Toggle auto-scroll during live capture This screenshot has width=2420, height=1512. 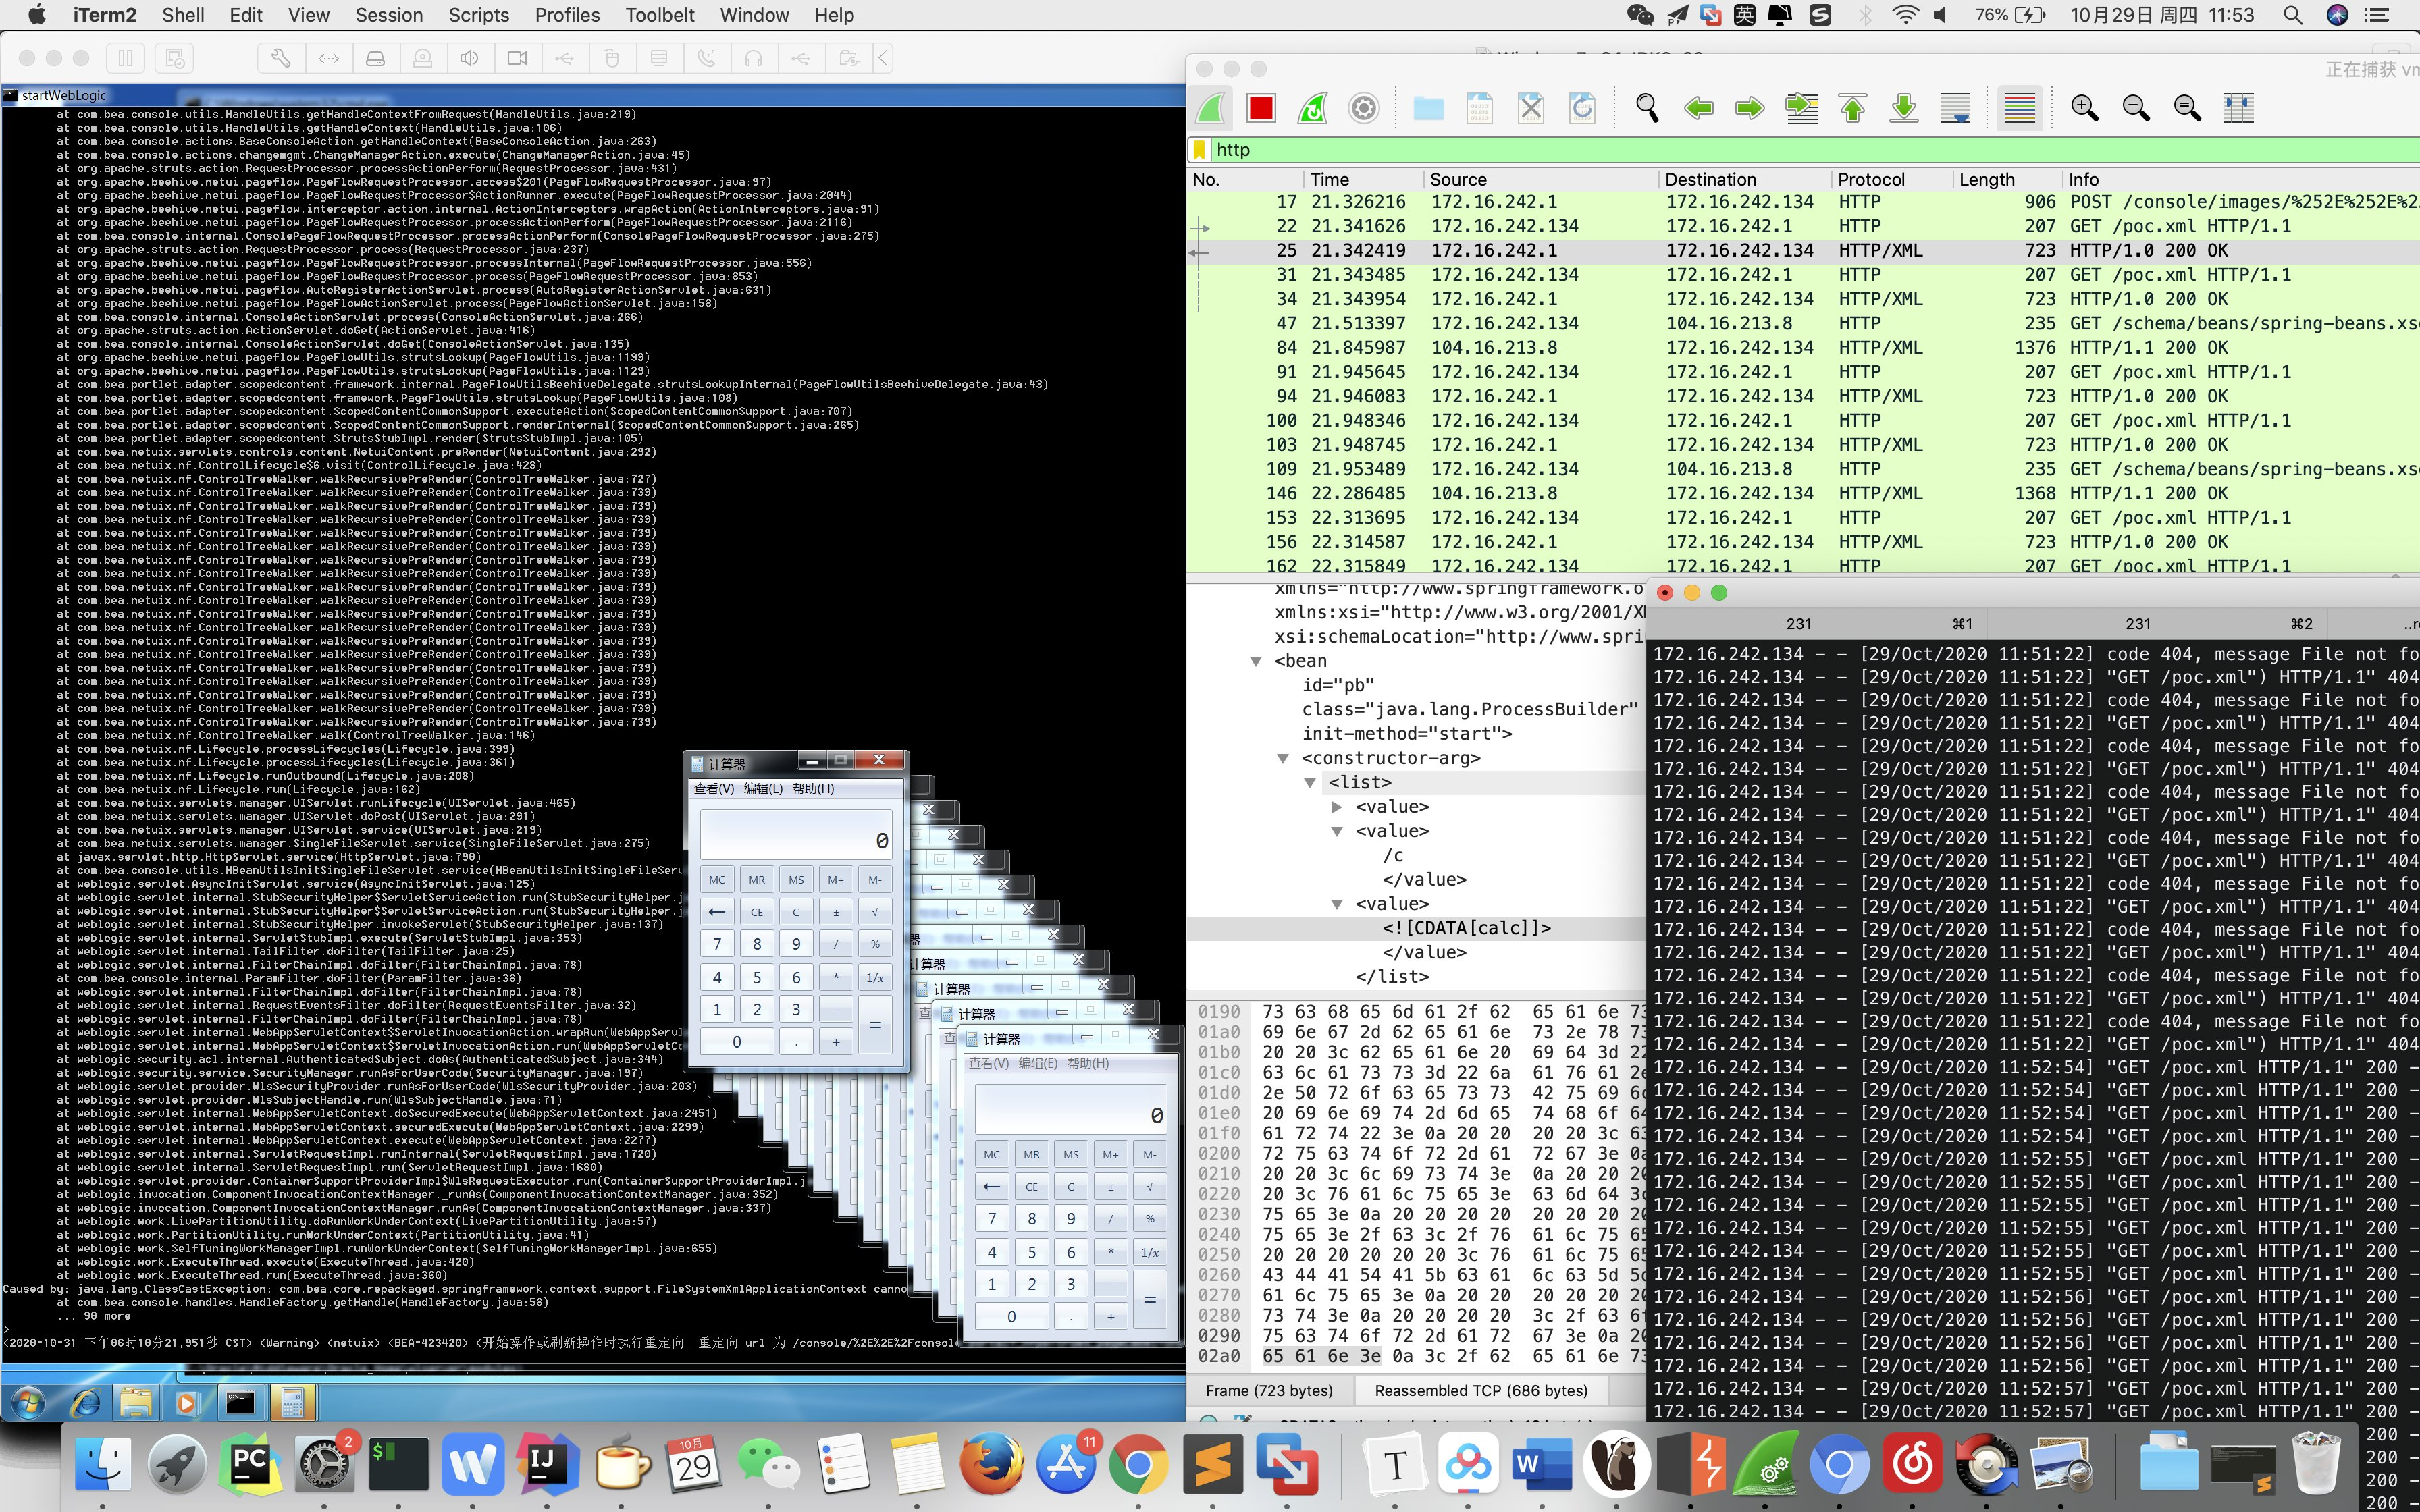coord(1954,108)
